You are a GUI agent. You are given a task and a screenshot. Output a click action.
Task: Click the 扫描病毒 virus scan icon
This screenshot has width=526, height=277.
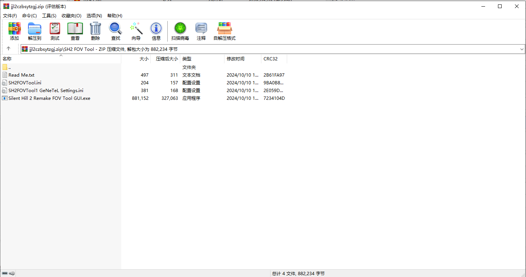(x=180, y=28)
